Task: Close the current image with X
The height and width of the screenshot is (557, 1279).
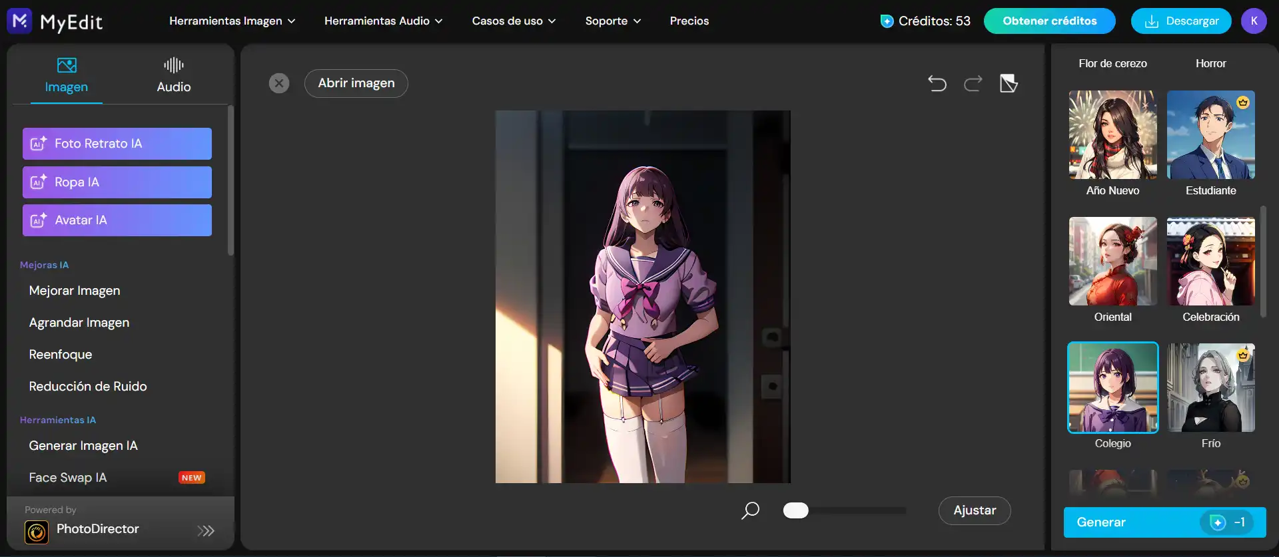Action: tap(279, 83)
